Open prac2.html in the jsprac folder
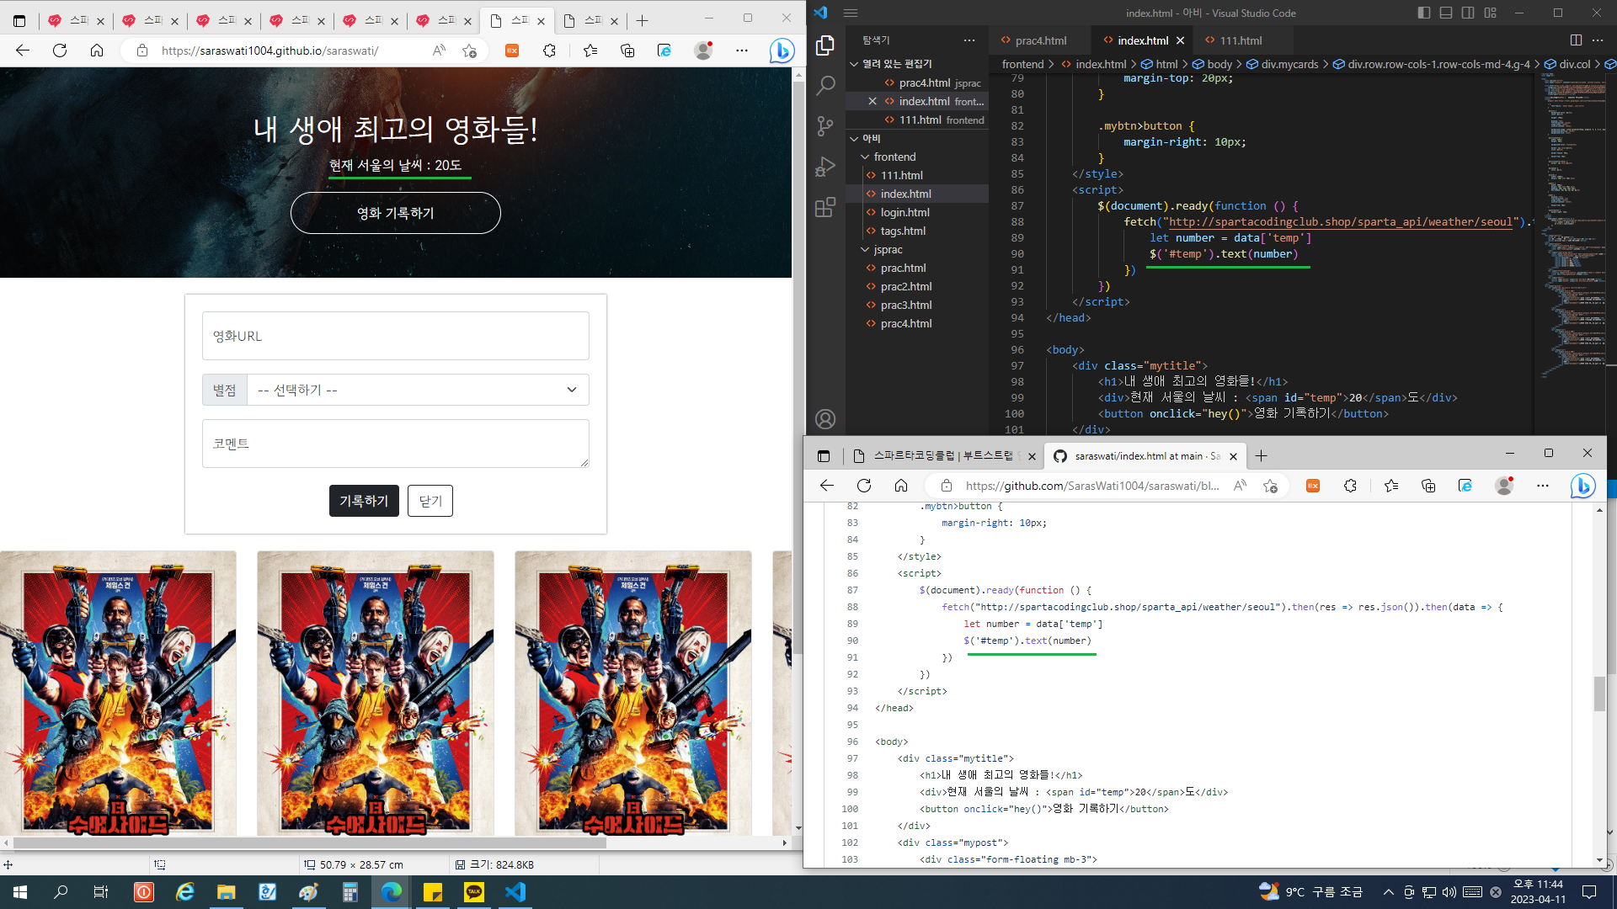The height and width of the screenshot is (909, 1617). coord(906,286)
